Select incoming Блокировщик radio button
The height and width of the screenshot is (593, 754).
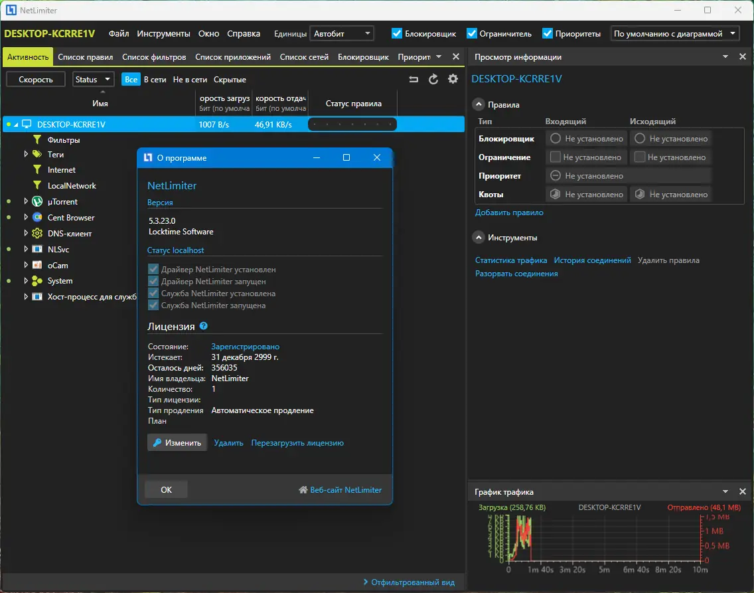point(556,139)
